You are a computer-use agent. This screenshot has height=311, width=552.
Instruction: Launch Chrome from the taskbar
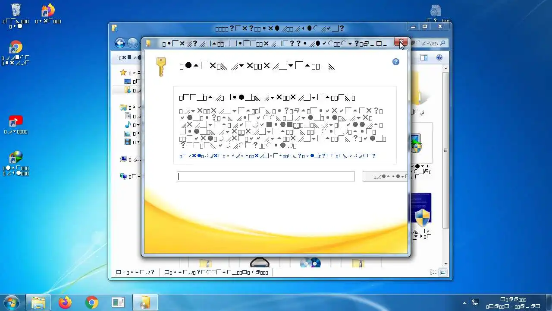92,302
